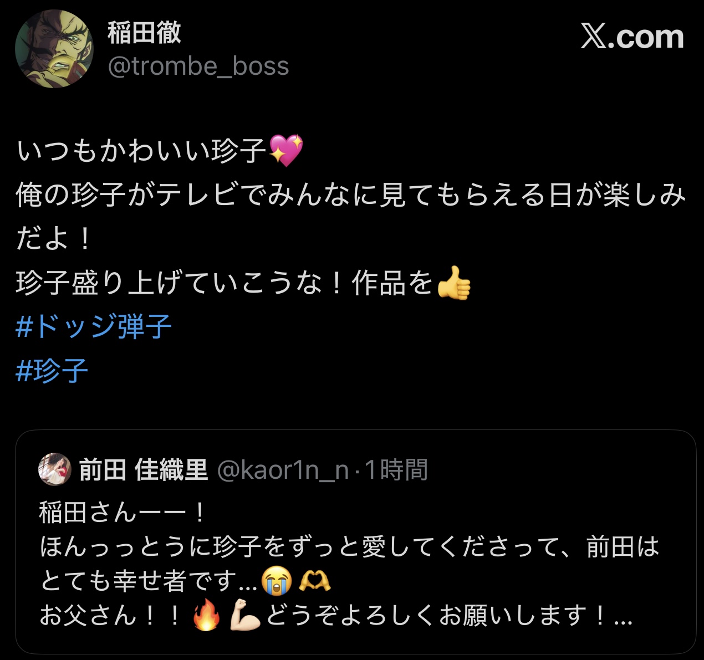This screenshot has height=660, width=704.
Task: Open 稲田徹's profile avatar
Action: coord(54,49)
